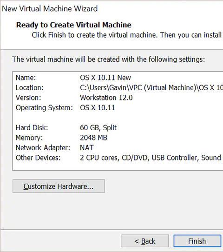Click the 'Operating System:' label
This screenshot has width=223, height=252.
tap(44, 108)
